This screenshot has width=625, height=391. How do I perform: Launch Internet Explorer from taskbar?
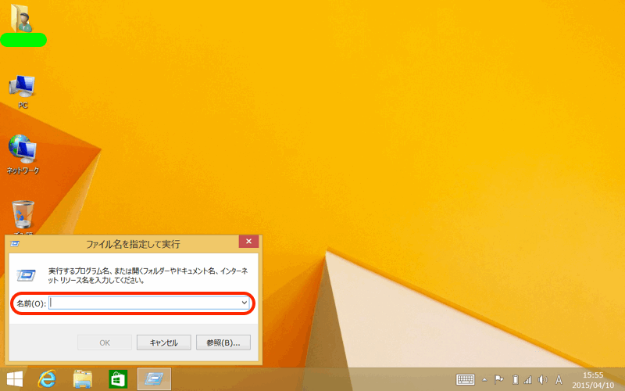(48, 379)
